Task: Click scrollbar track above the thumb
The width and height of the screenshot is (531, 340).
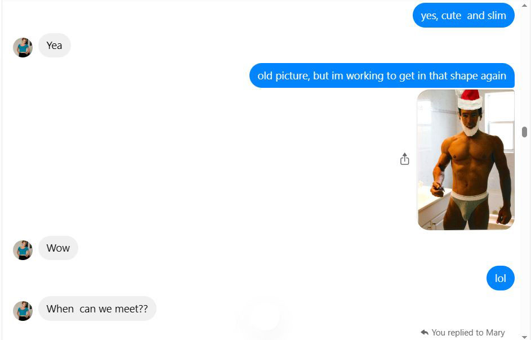Action: click(x=524, y=68)
